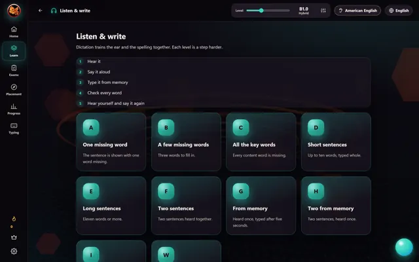
Task: Open Typing keyboard icon in sidebar
Action: coord(14,128)
